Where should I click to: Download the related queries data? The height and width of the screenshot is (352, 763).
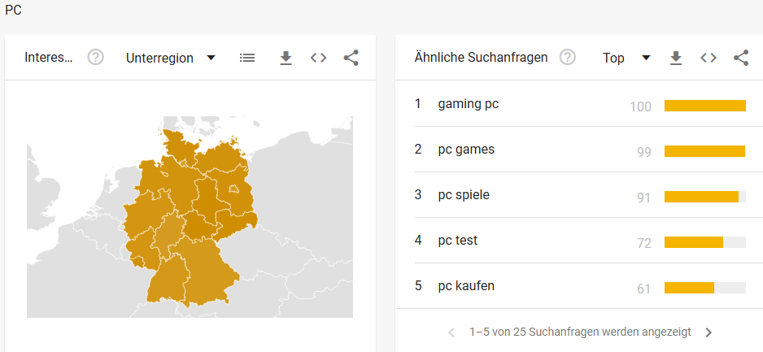(675, 58)
